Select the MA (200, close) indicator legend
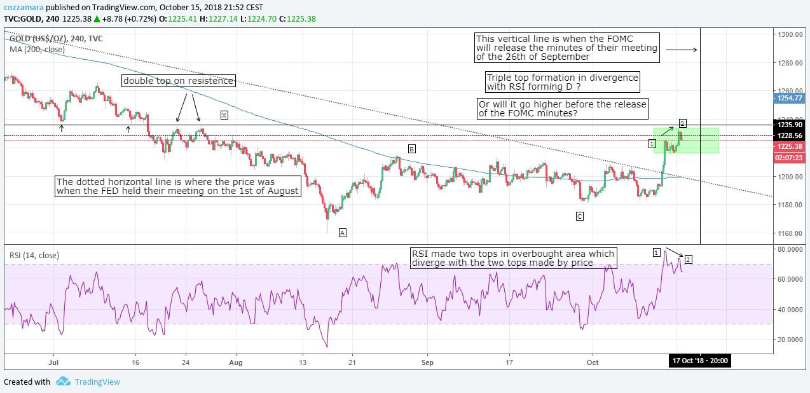Viewport: 810px width, 393px height. pos(38,50)
